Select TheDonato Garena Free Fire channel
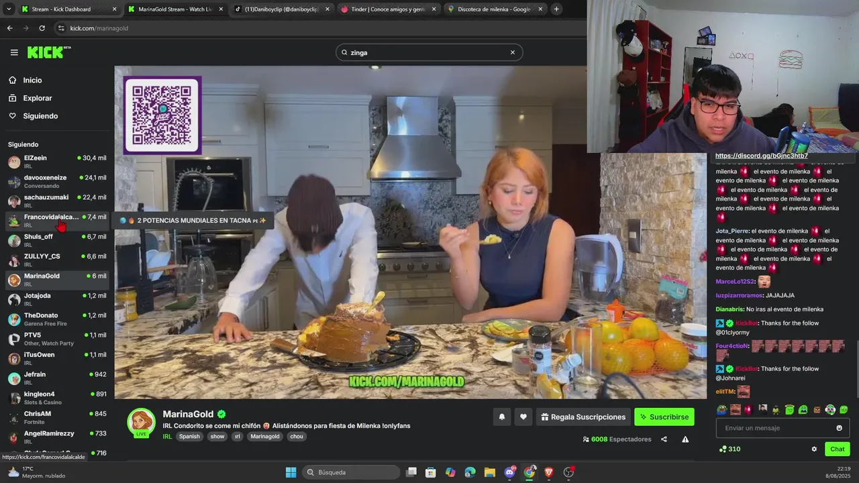 (x=57, y=319)
